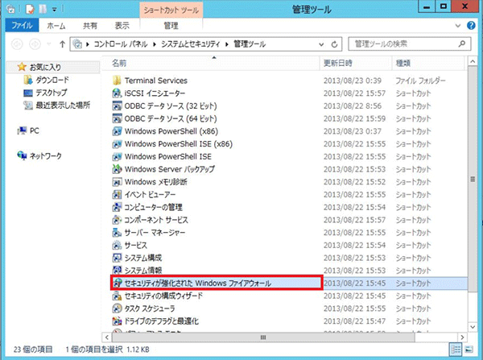This screenshot has height=360, width=483.
Task: Click システムとセキュリティ in the address path
Action: point(191,44)
